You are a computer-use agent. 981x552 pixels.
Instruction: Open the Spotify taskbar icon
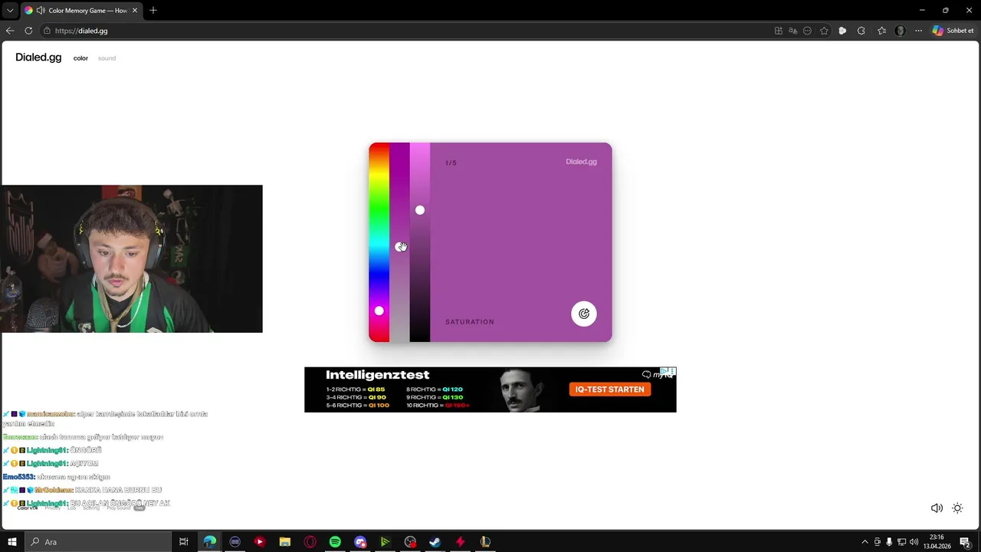click(335, 542)
